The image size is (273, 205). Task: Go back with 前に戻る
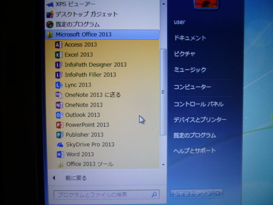tap(76, 178)
